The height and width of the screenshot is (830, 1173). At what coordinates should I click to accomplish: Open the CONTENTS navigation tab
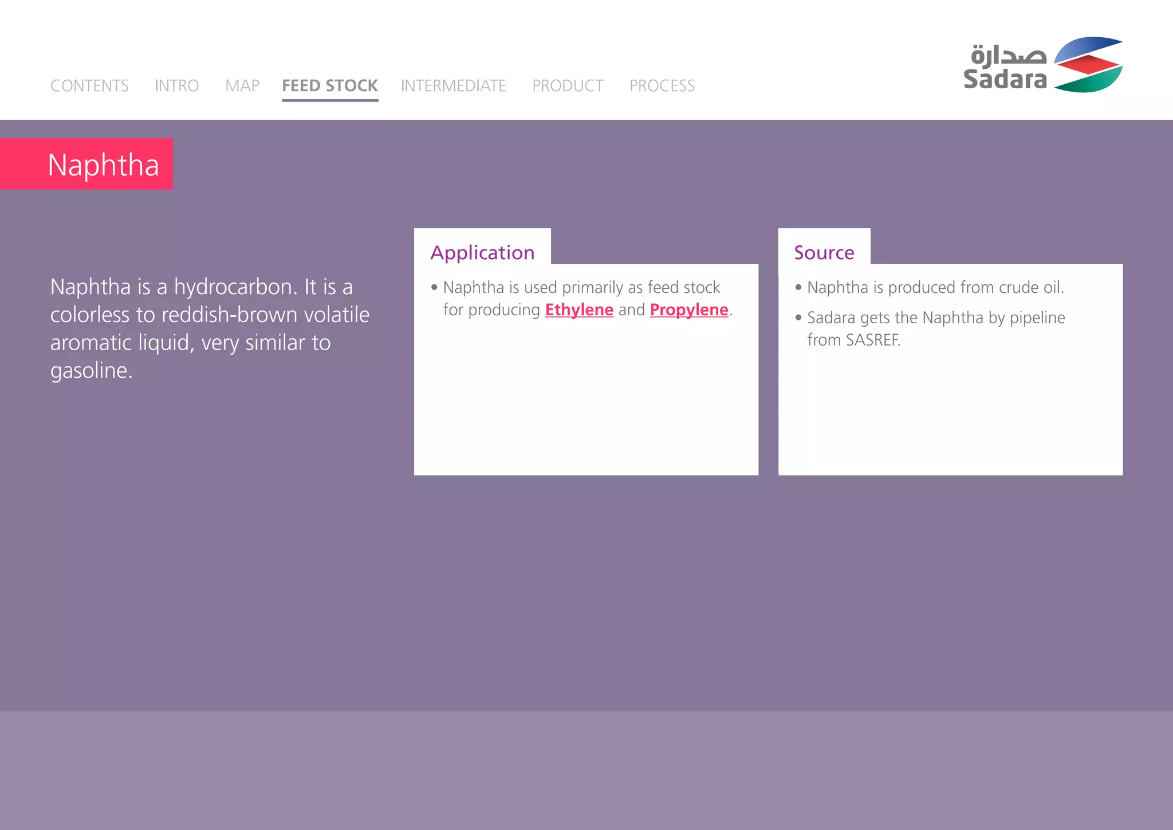coord(89,86)
